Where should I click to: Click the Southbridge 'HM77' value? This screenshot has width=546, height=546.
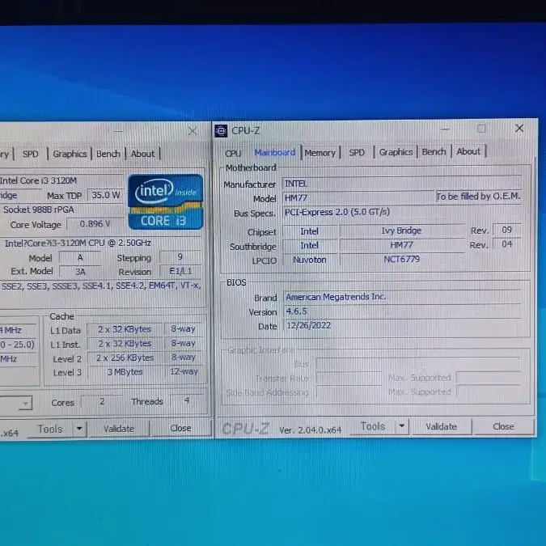(x=401, y=245)
